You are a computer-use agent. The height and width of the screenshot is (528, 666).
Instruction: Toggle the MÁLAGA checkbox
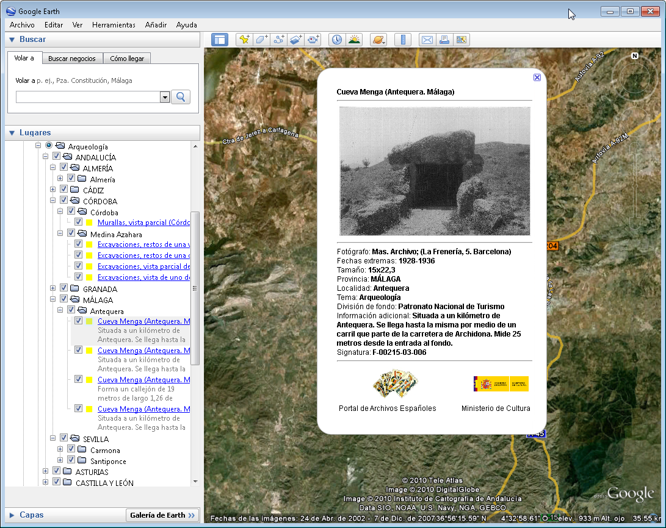click(63, 299)
